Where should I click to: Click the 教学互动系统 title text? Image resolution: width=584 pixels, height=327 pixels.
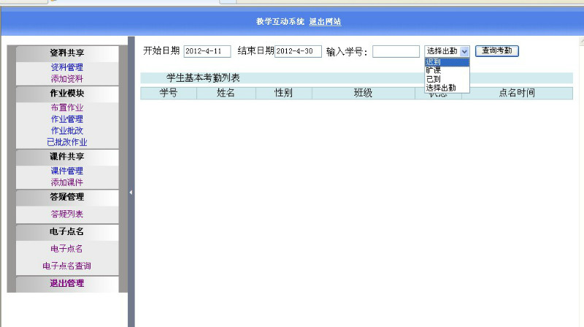[x=280, y=22]
